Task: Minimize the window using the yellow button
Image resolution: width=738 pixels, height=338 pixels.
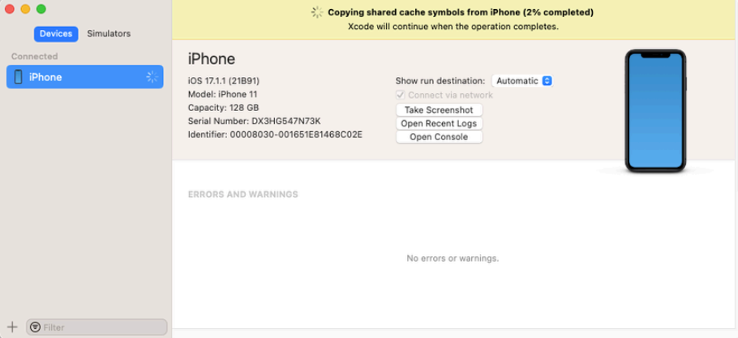Action: (x=25, y=8)
